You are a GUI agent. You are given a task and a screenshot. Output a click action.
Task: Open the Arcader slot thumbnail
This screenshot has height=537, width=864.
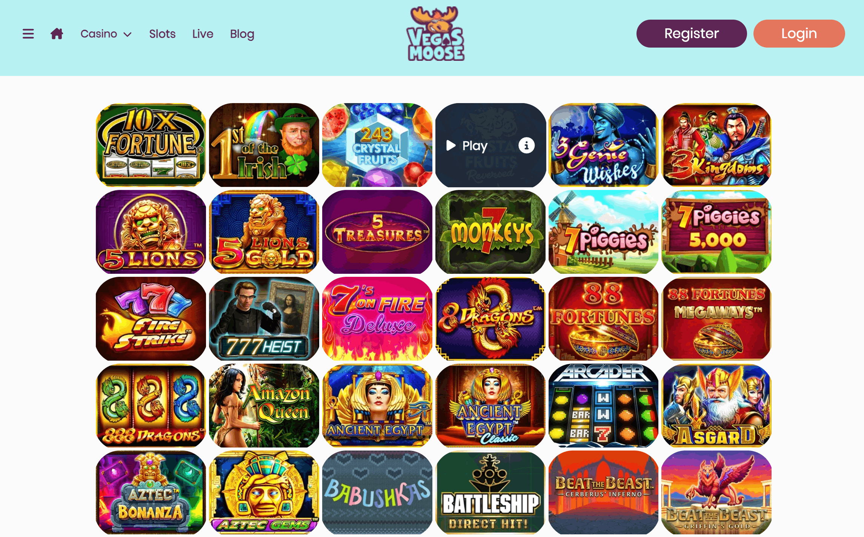point(604,406)
